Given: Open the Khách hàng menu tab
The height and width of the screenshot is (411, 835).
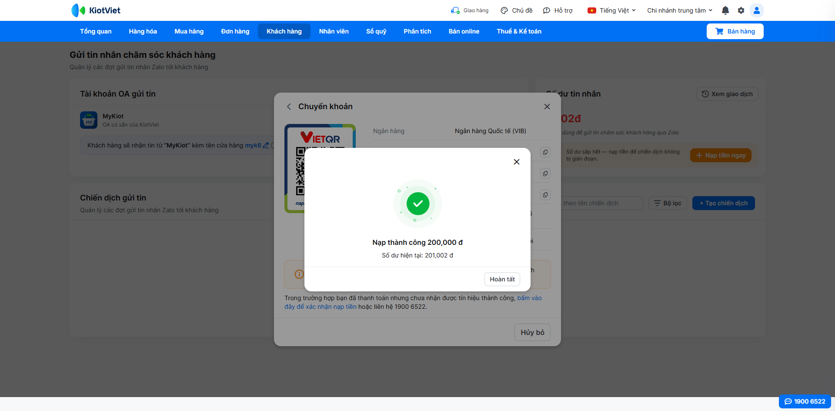Looking at the screenshot, I should pos(284,31).
